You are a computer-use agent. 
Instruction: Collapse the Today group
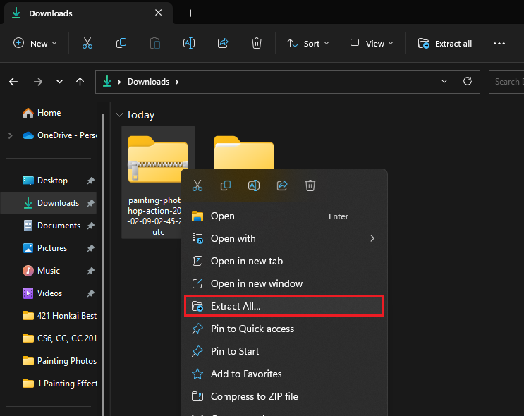119,115
